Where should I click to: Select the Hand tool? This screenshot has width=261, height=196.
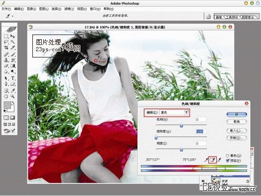[x=6, y=96]
